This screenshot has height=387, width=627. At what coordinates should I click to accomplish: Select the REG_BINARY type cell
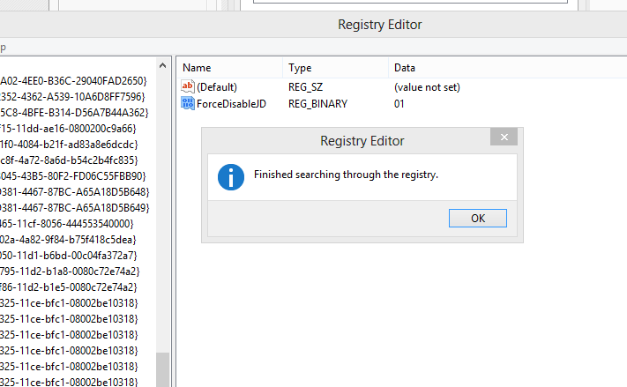(x=317, y=104)
